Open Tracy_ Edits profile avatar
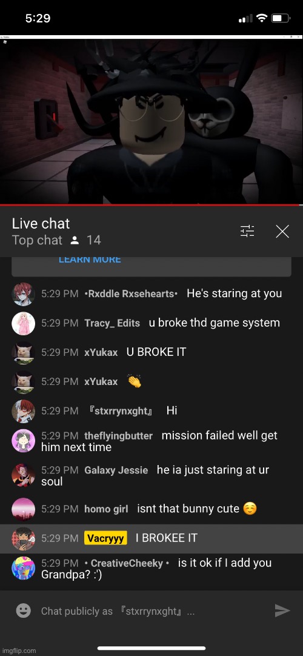The image size is (303, 656). (23, 323)
